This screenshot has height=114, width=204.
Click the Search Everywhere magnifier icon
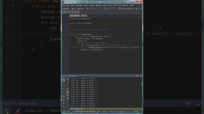pyautogui.click(x=141, y=9)
